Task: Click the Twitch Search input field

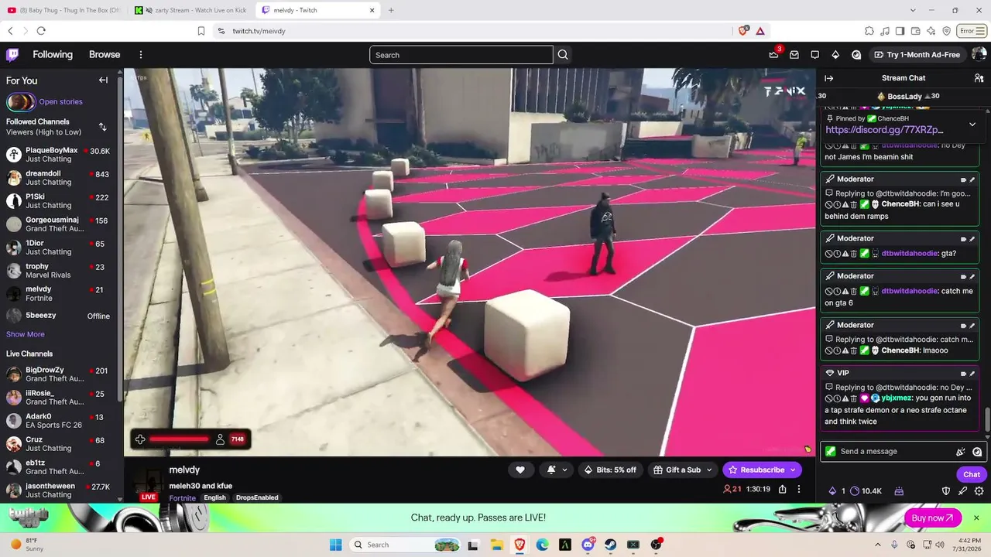Action: (x=461, y=55)
